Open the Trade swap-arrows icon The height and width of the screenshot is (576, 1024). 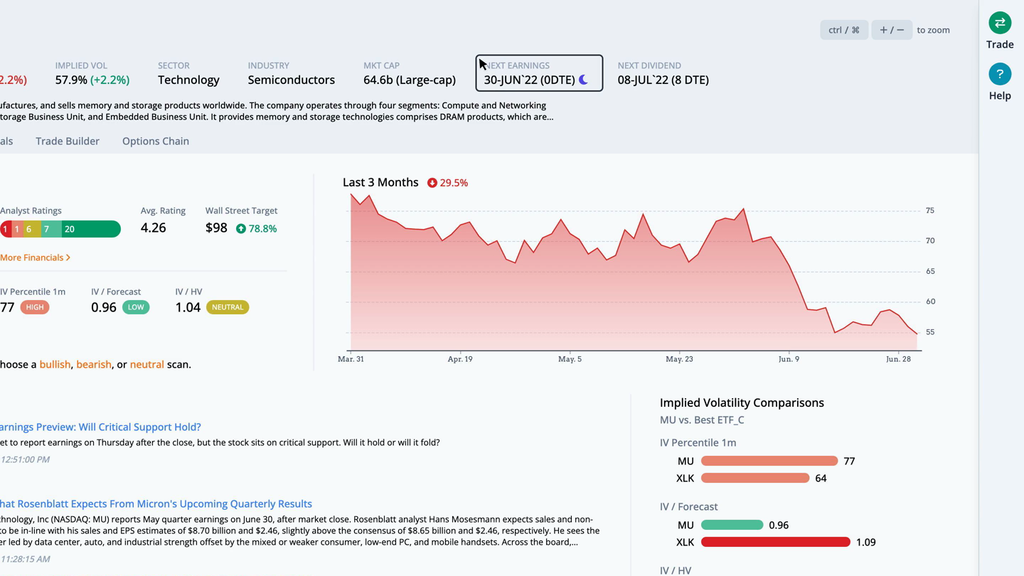pyautogui.click(x=1000, y=23)
